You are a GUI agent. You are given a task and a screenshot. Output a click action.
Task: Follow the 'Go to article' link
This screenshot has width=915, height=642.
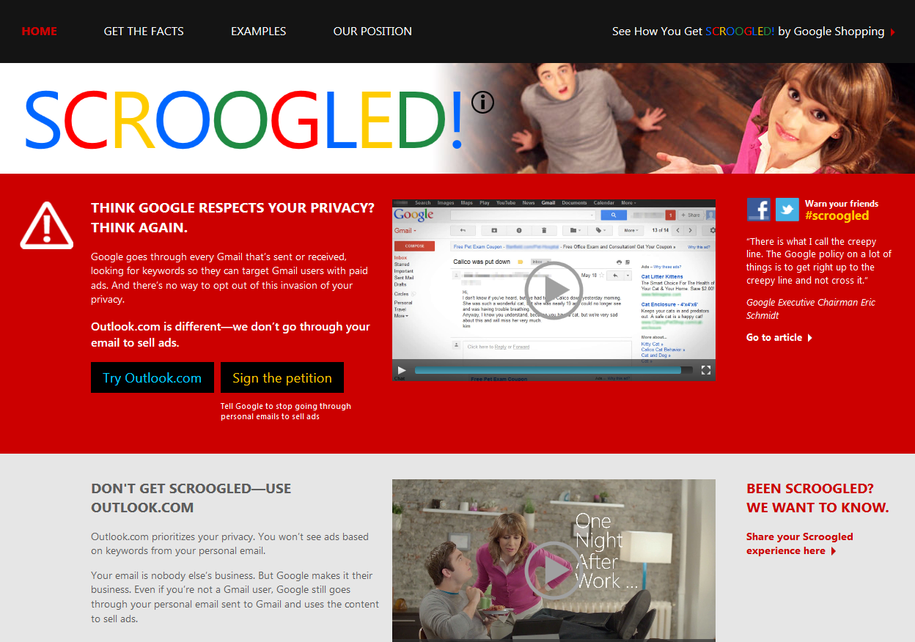(x=773, y=337)
